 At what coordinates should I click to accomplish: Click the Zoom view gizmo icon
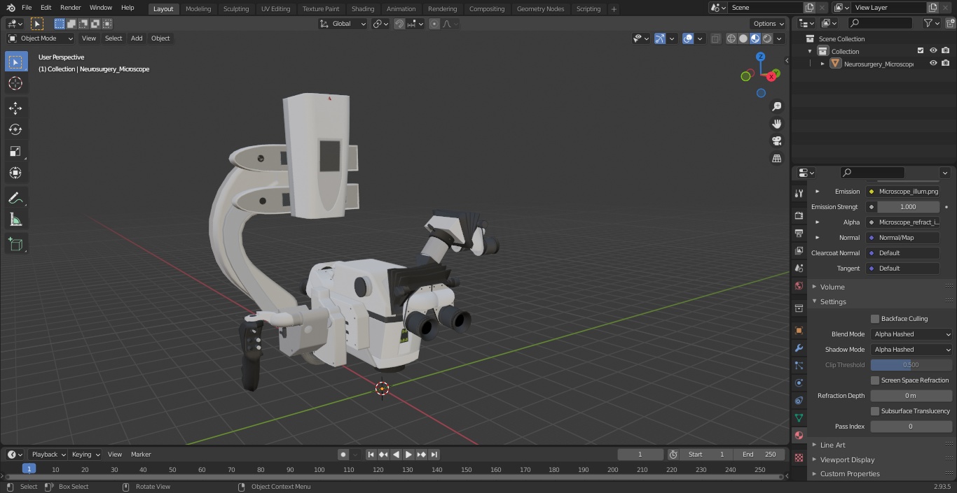776,106
